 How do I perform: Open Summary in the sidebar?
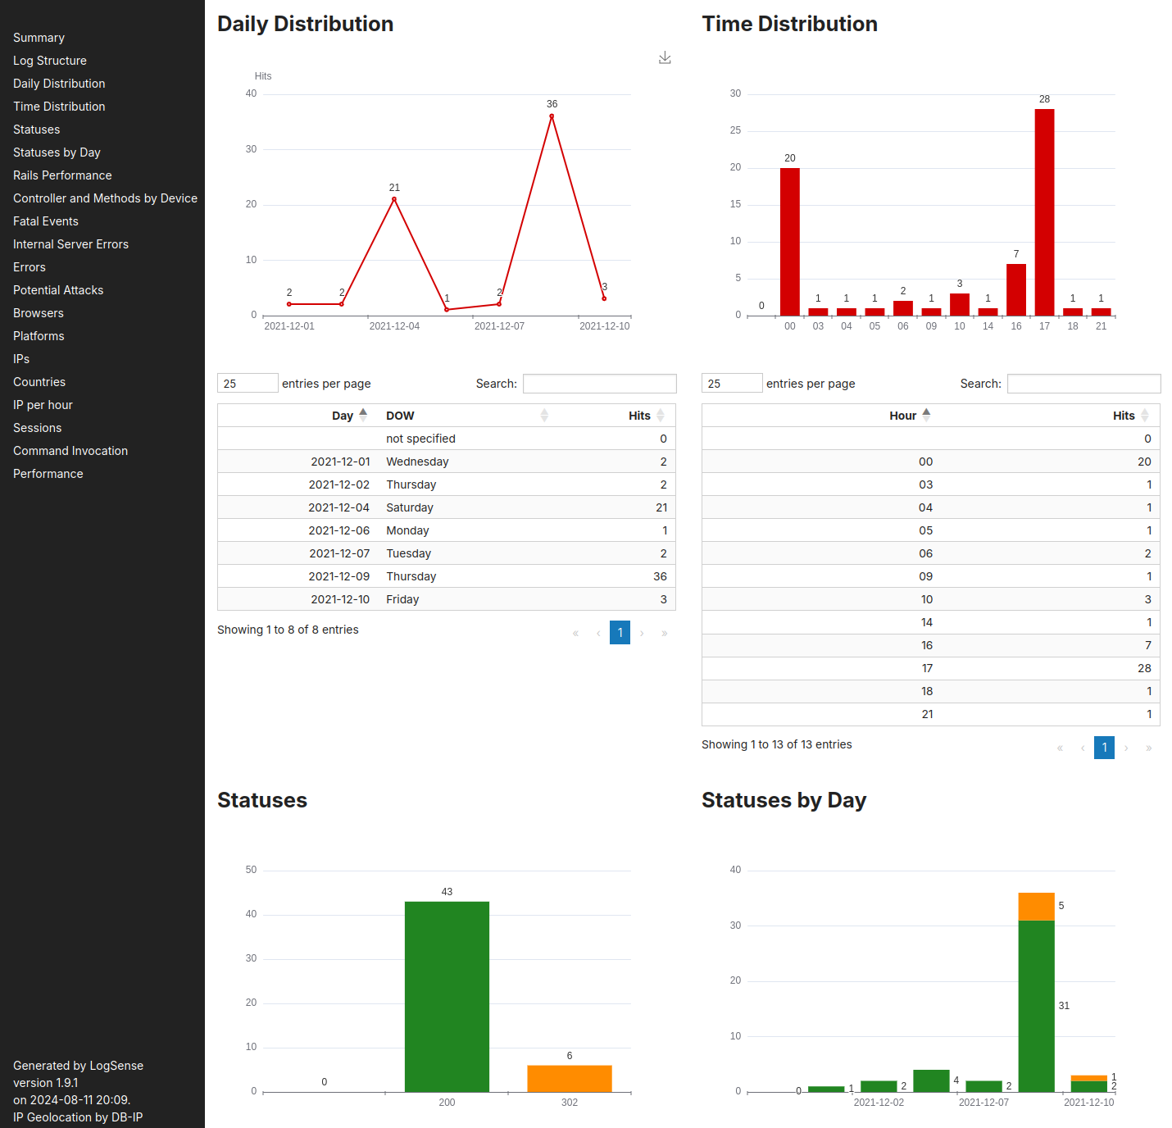pos(39,38)
